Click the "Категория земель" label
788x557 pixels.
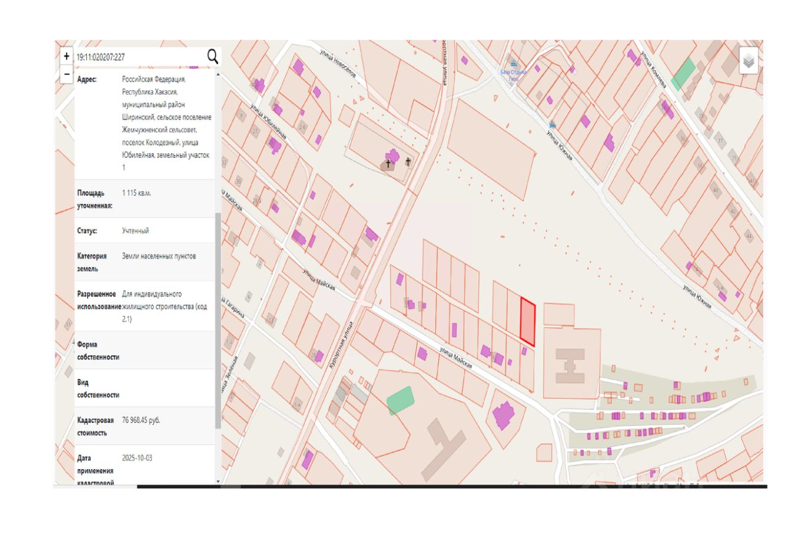[x=92, y=263]
